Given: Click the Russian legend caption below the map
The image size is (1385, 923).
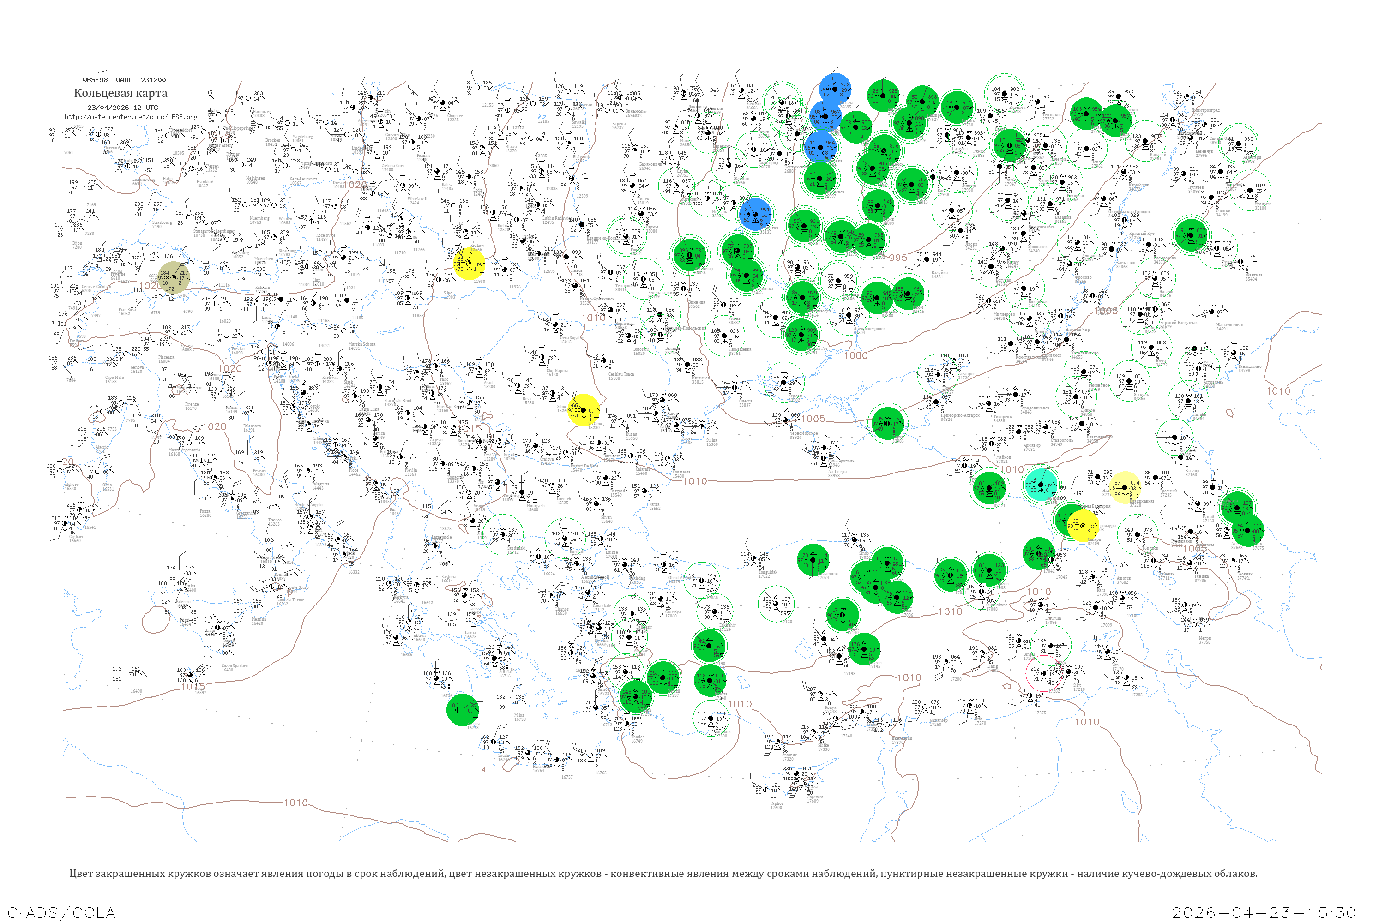Looking at the screenshot, I should click(663, 874).
